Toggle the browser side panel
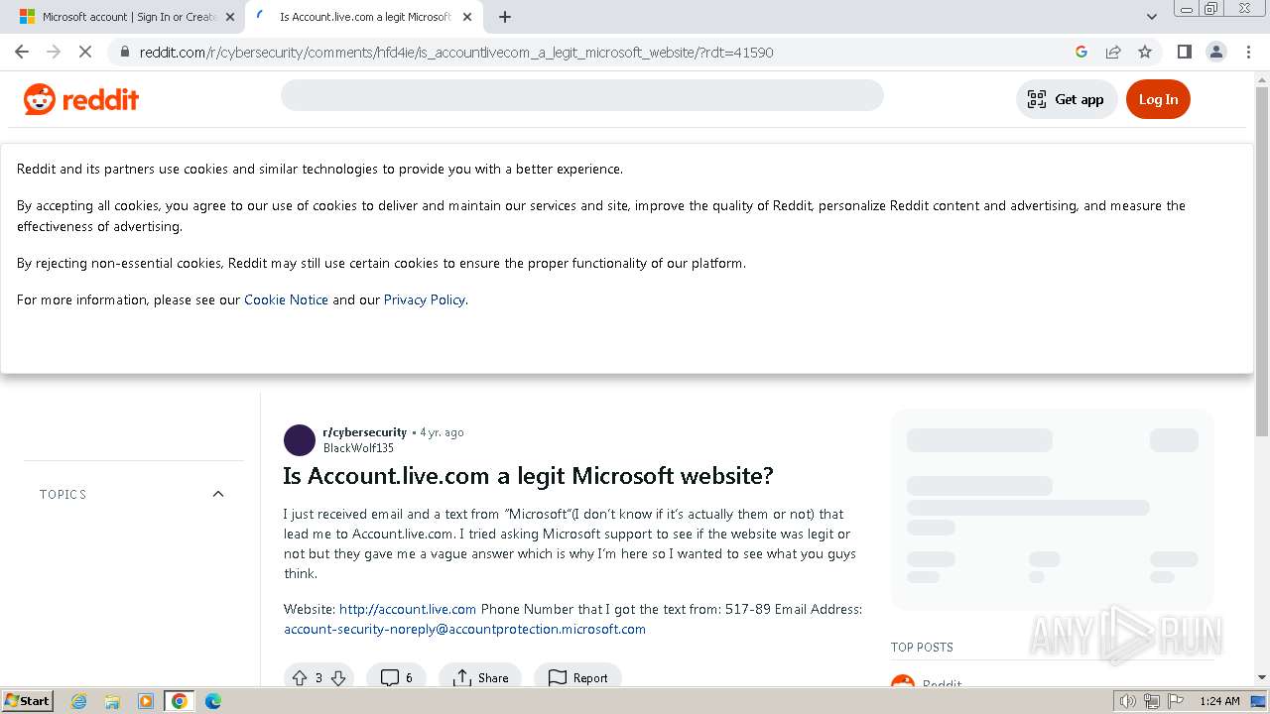1270x714 pixels. (1184, 52)
